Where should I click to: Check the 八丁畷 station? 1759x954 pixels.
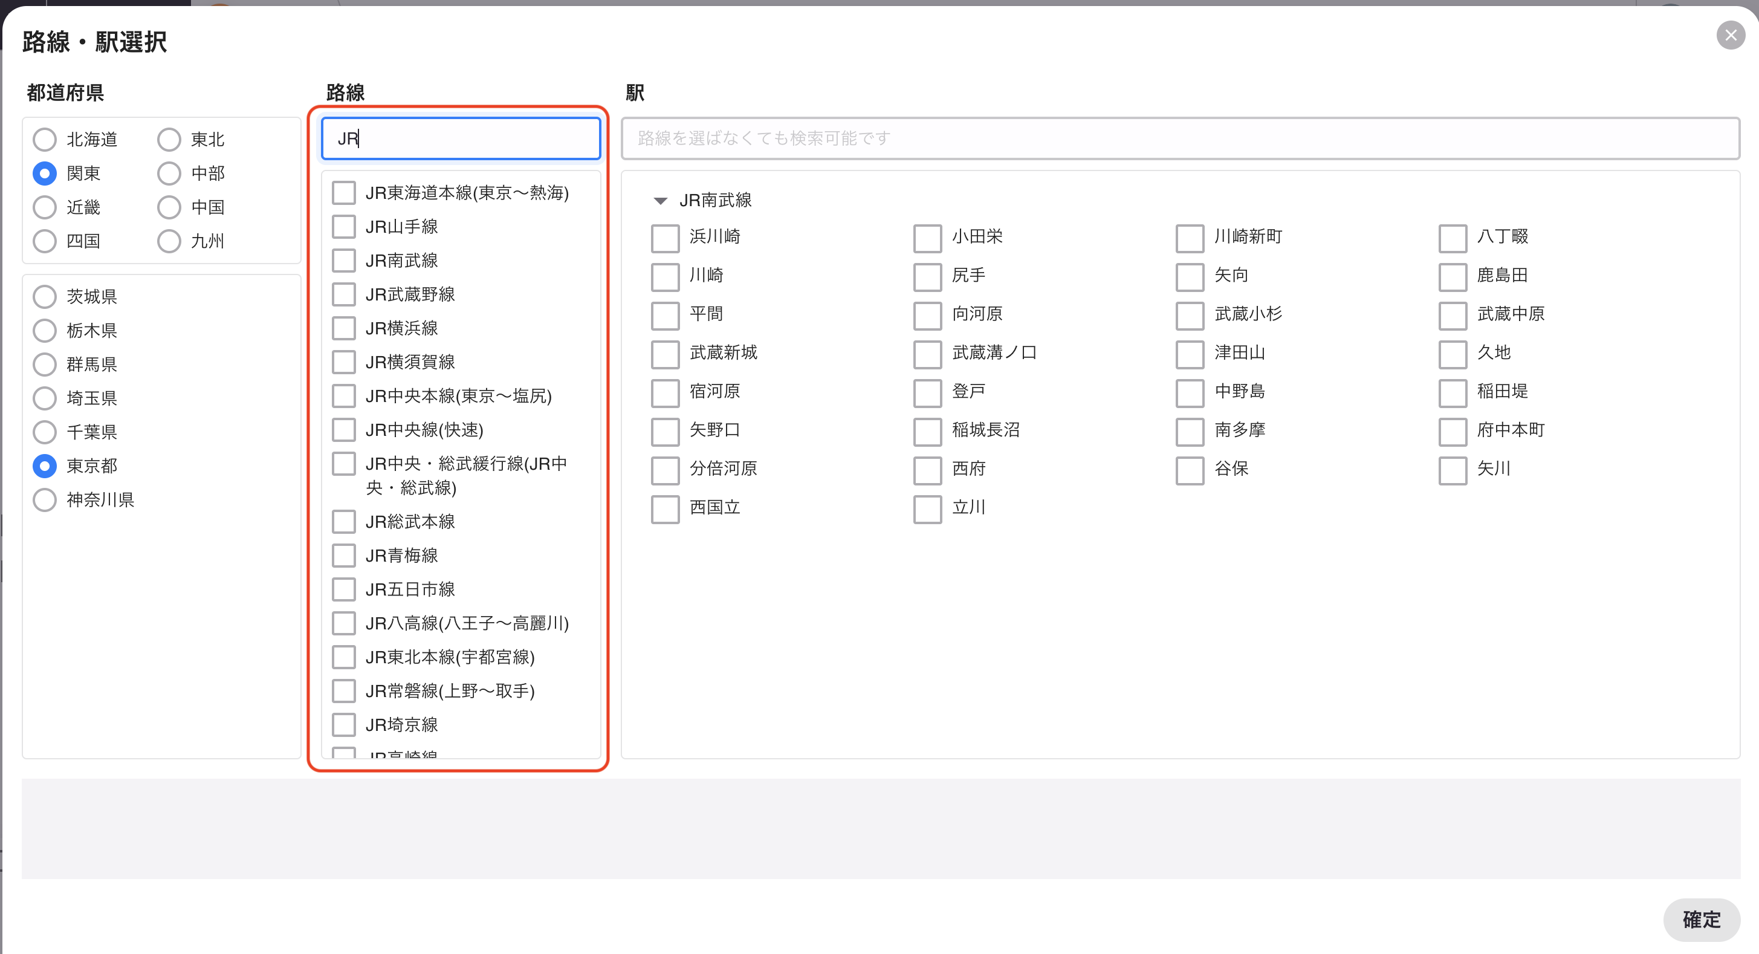[1453, 238]
